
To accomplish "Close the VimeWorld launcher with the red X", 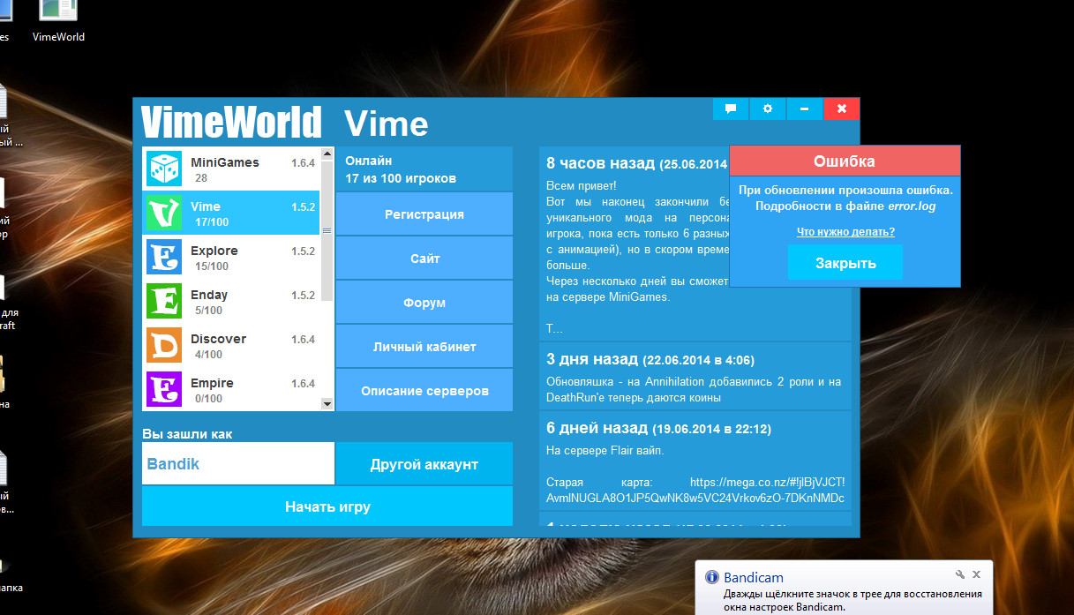I will click(841, 109).
